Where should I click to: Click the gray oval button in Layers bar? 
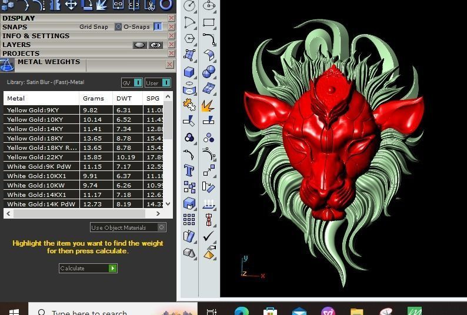pyautogui.click(x=139, y=45)
